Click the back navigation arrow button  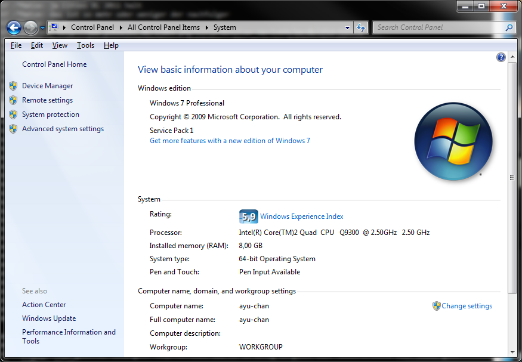tap(14, 27)
